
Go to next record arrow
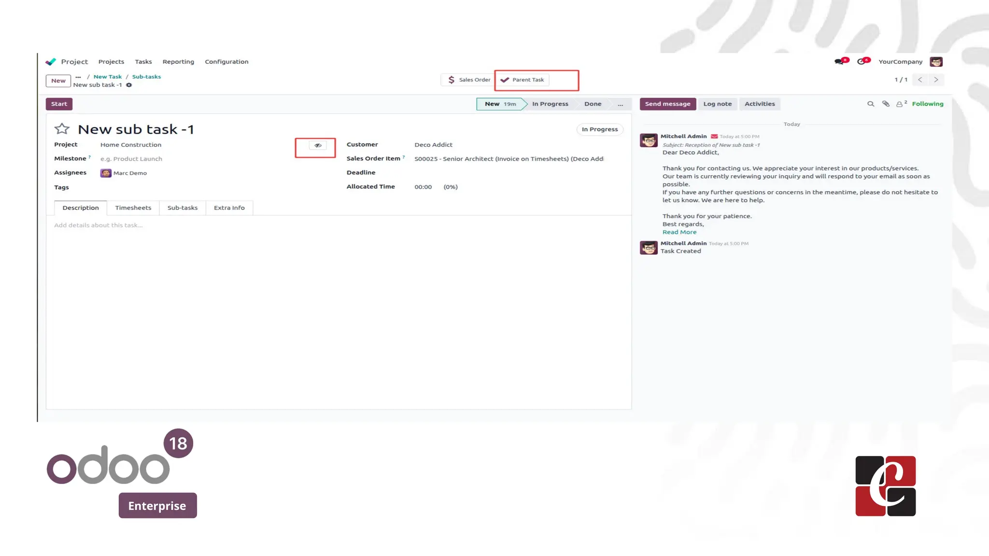click(x=936, y=80)
